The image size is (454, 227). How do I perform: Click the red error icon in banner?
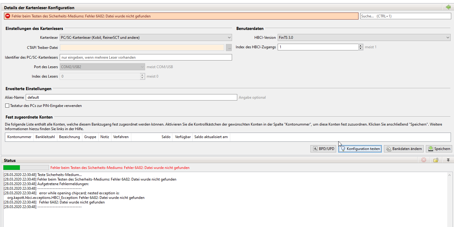8,16
